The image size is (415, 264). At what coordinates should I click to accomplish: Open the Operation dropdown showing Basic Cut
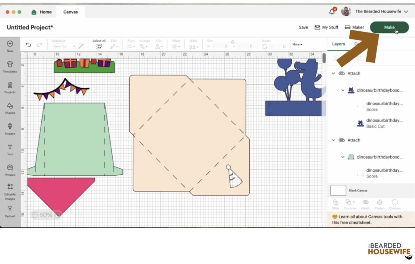point(64,47)
